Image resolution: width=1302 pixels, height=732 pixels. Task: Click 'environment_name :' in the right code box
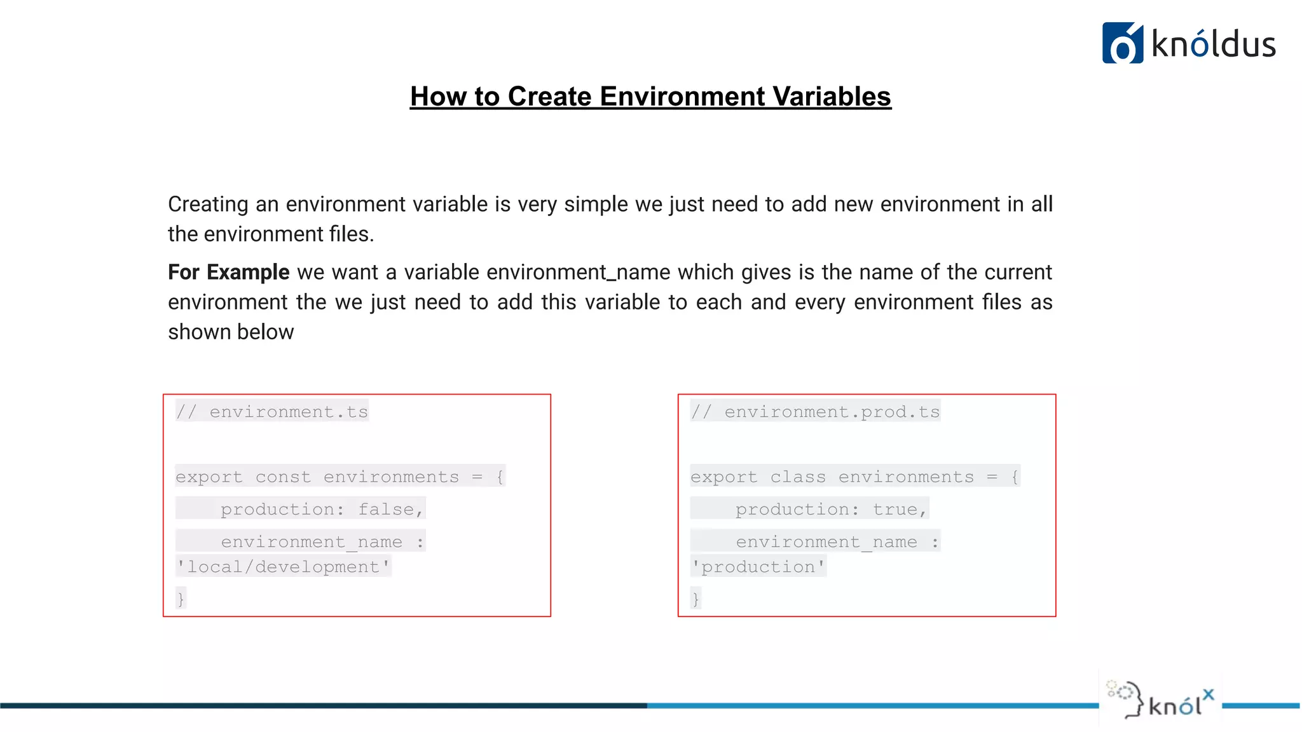point(837,541)
